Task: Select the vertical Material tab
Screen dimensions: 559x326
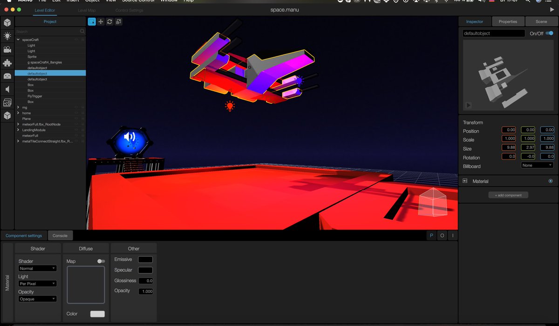Action: point(7,282)
